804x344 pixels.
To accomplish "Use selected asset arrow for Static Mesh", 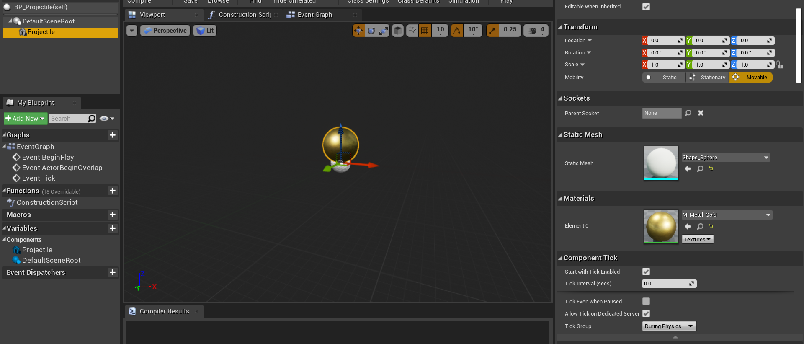I will click(688, 168).
